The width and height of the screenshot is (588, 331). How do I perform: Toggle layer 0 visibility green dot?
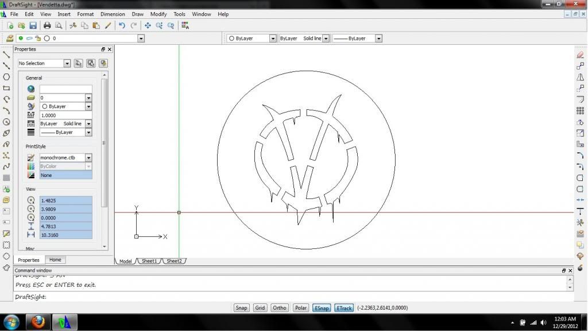click(x=21, y=39)
